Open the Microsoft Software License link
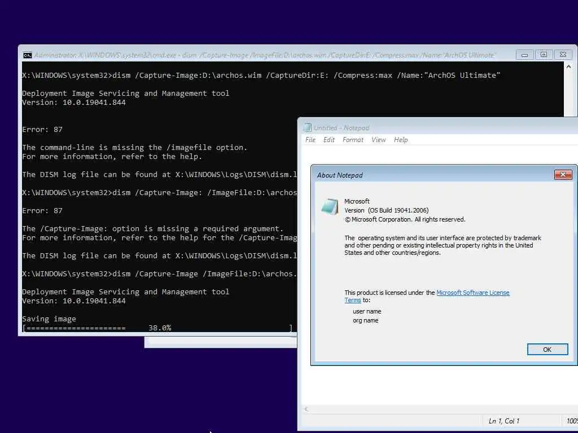This screenshot has height=433, width=578. tap(472, 293)
